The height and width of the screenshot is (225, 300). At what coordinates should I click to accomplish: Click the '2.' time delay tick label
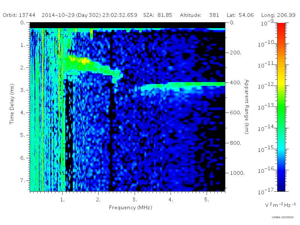point(22,67)
